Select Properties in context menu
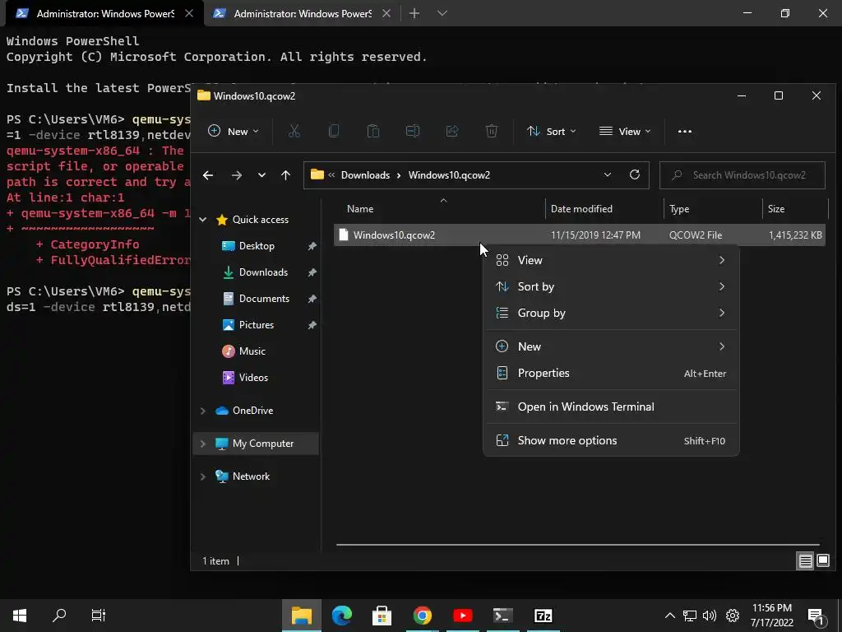Screen dimensions: 842x632 click(611, 373)
